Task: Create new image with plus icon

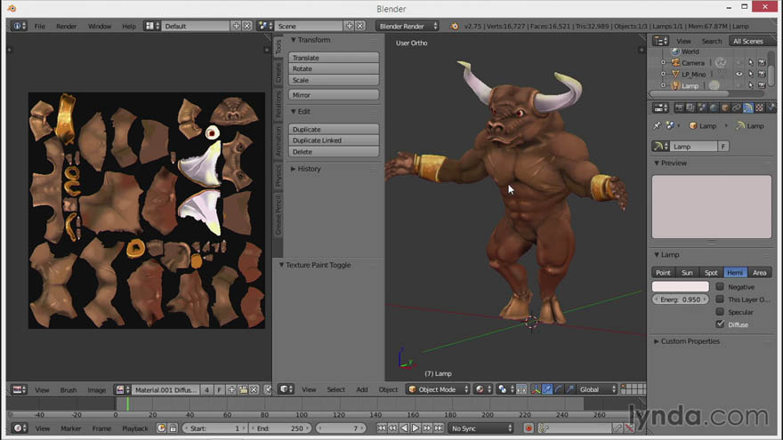Action: (231, 389)
